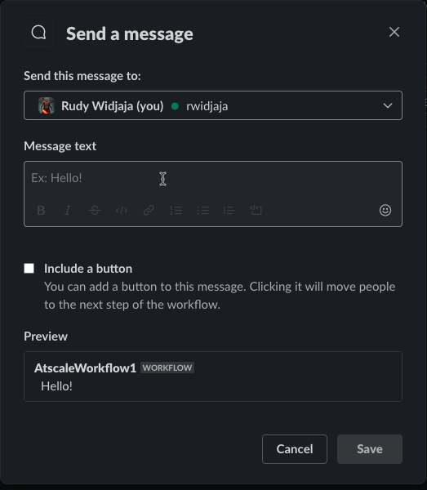Viewport: 427px width, 490px height.
Task: Expand the recipient dropdown chevron
Action: pos(388,105)
